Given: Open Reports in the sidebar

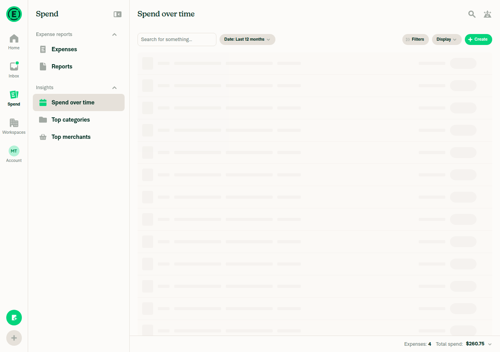Looking at the screenshot, I should point(79,66).
